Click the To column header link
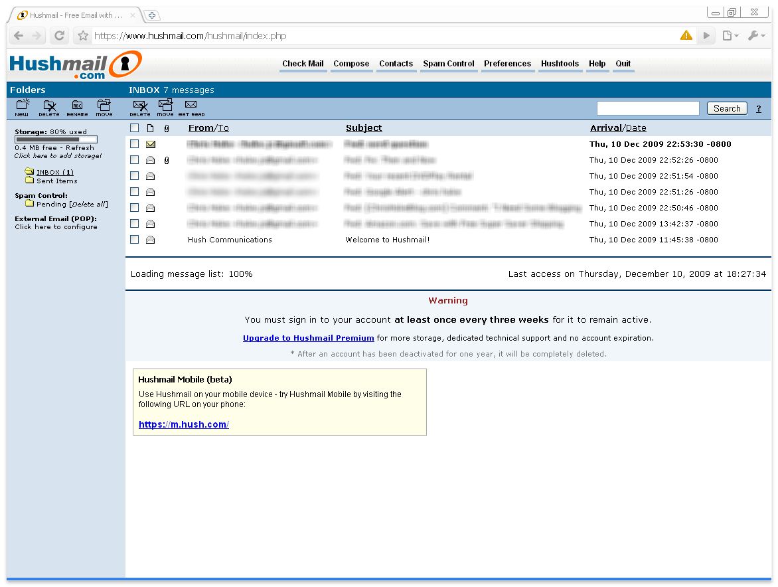Image resolution: width=778 pixels, height=587 pixels. point(223,128)
